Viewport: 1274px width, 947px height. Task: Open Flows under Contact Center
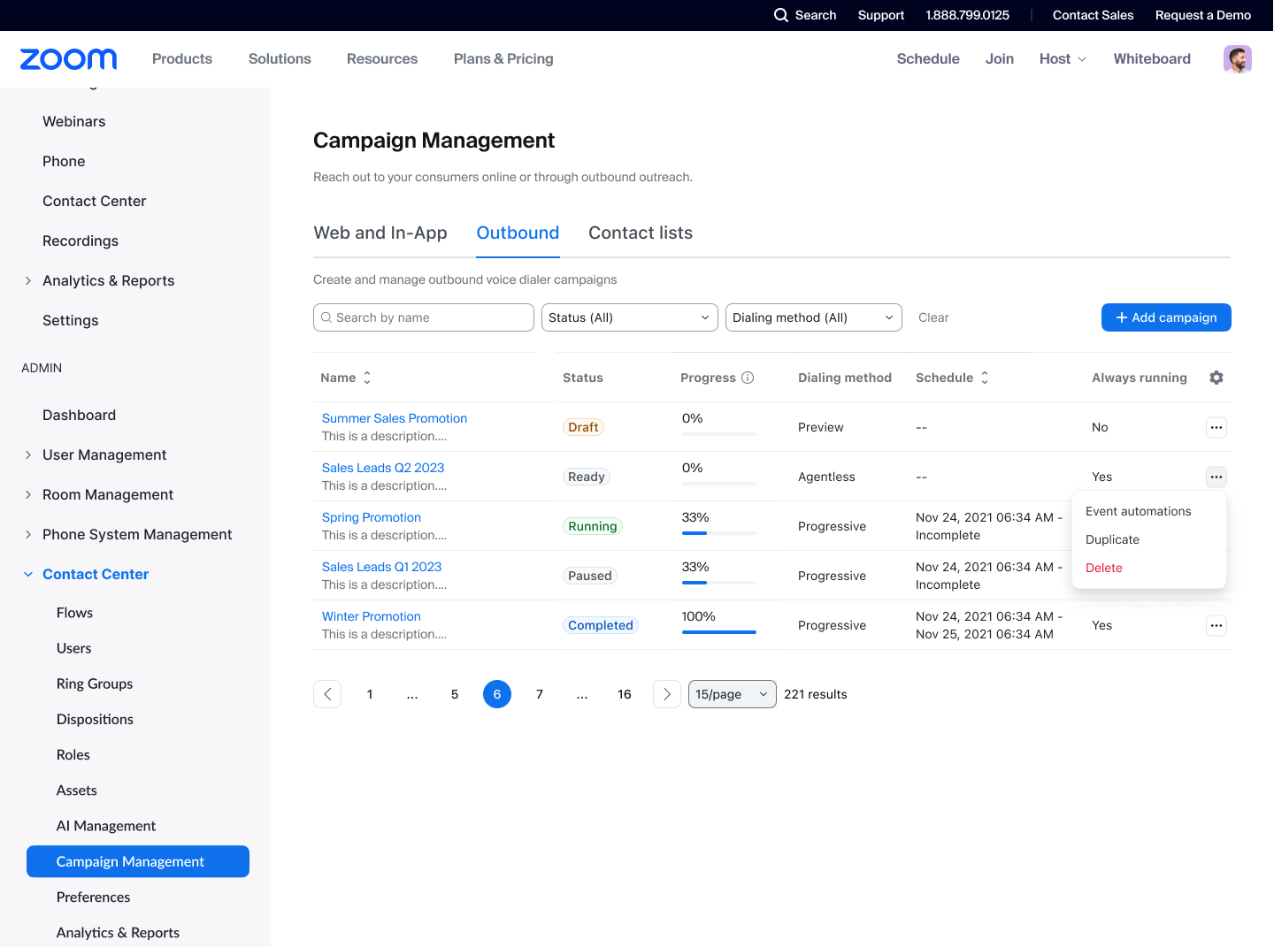pyautogui.click(x=74, y=613)
